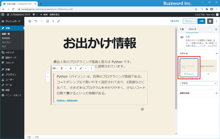Open more rich text controls arrow

pos(86,68)
